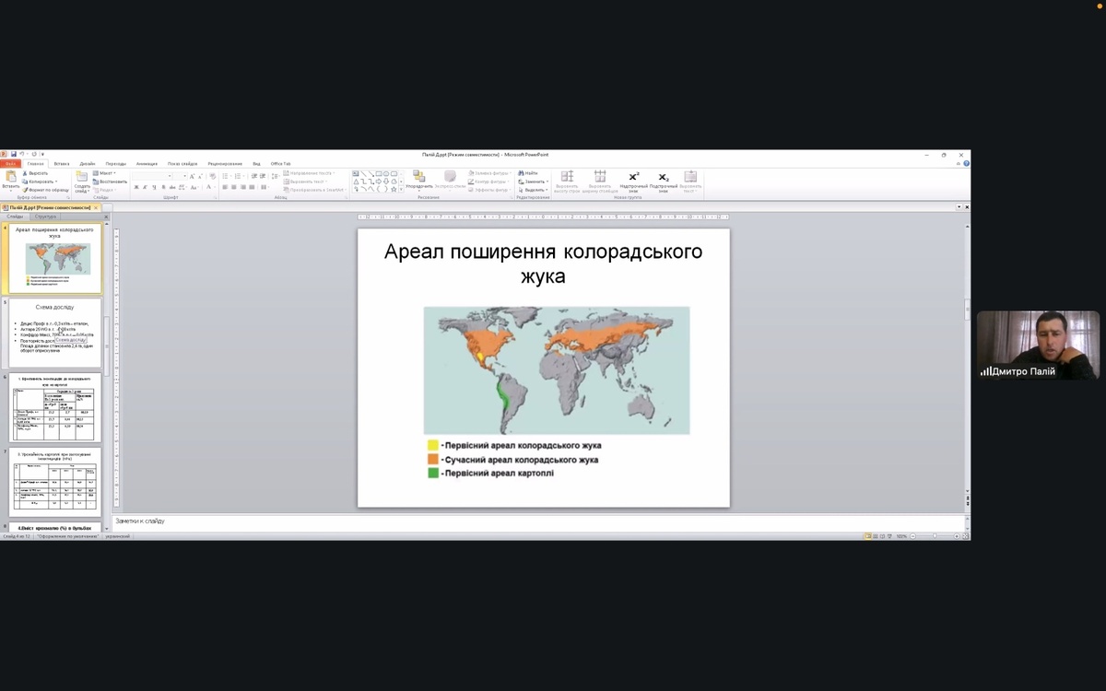
Task: Expand the Макет layout dropdown
Action: [105, 173]
